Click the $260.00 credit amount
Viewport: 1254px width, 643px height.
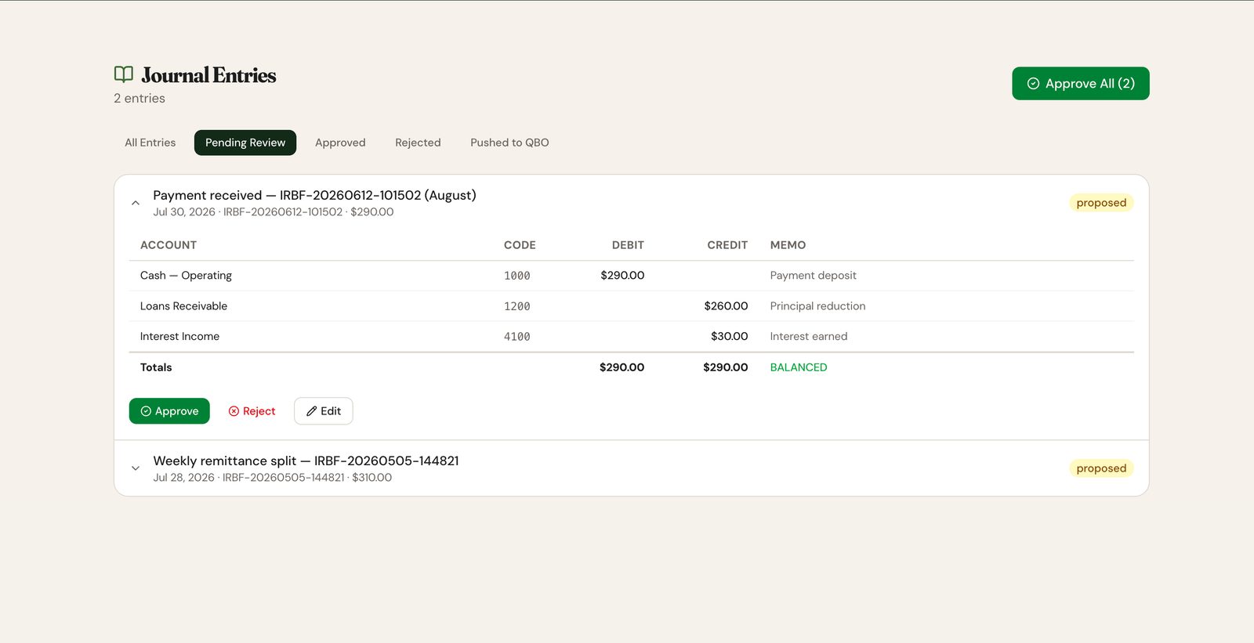[x=726, y=306]
